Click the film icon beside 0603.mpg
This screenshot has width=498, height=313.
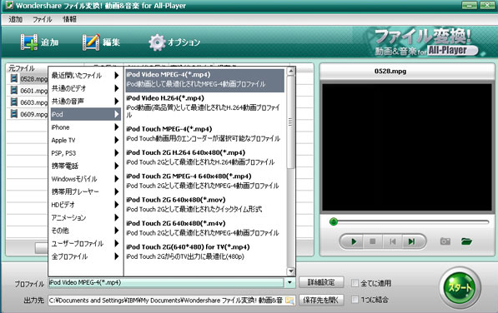(13, 102)
